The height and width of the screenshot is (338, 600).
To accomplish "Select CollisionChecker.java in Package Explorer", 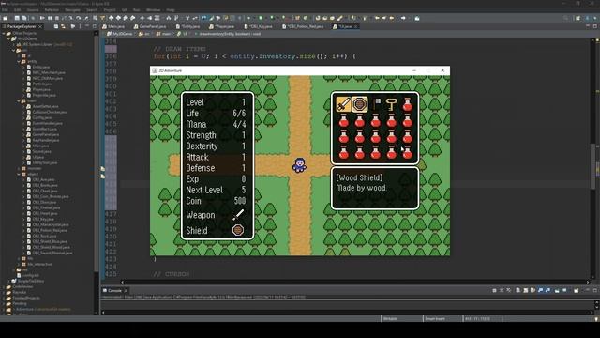I will click(50, 112).
